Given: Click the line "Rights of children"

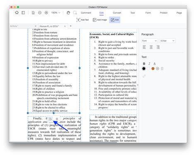Looking at the screenshot, I should (x=45, y=89).
